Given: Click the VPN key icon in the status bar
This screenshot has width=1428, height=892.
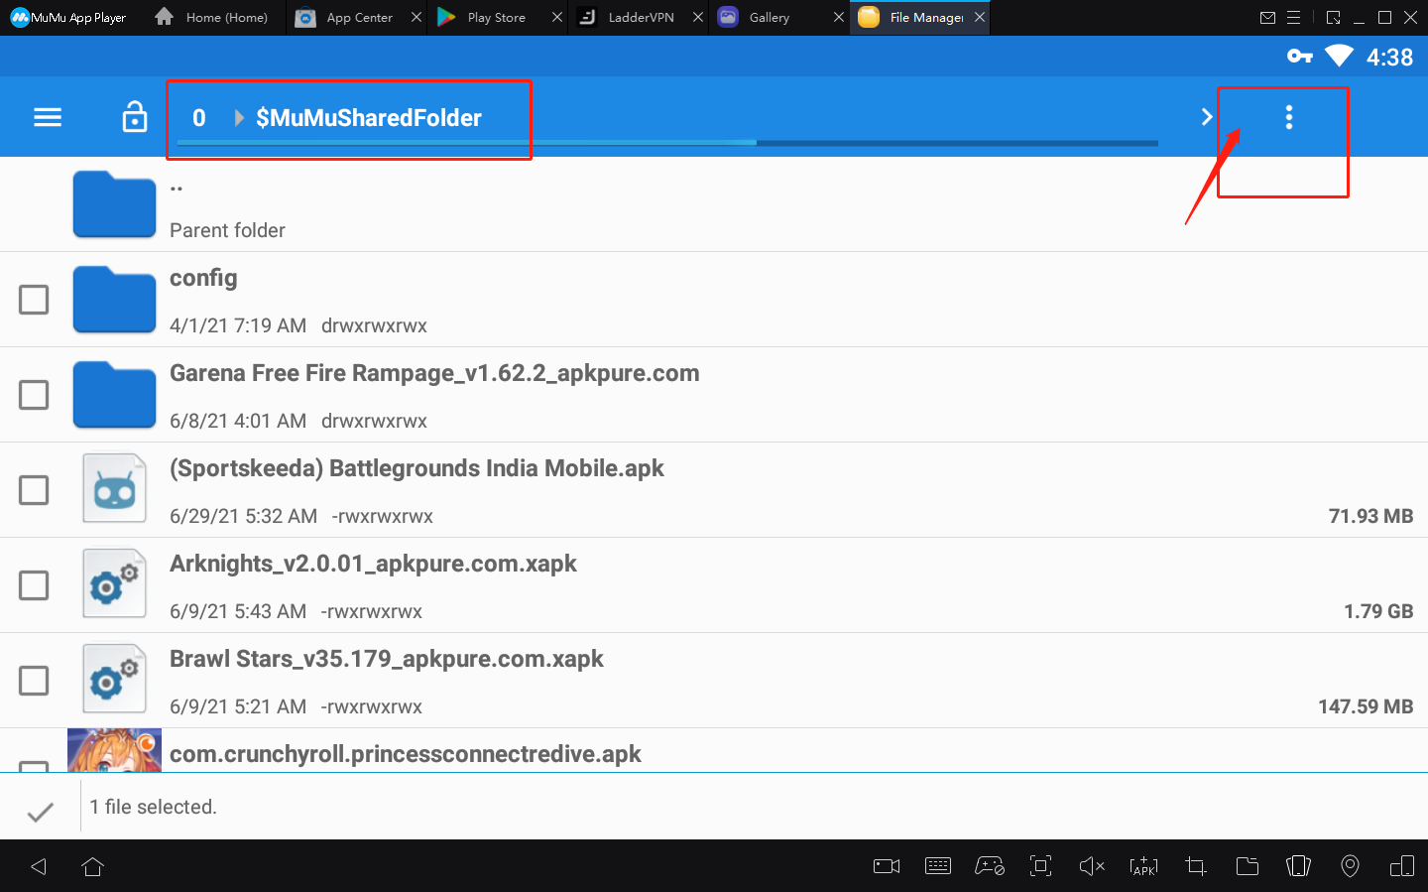Looking at the screenshot, I should point(1300,57).
